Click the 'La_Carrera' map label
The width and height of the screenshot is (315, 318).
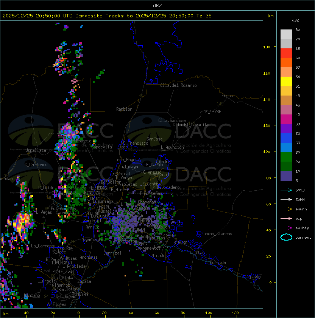[43, 246]
